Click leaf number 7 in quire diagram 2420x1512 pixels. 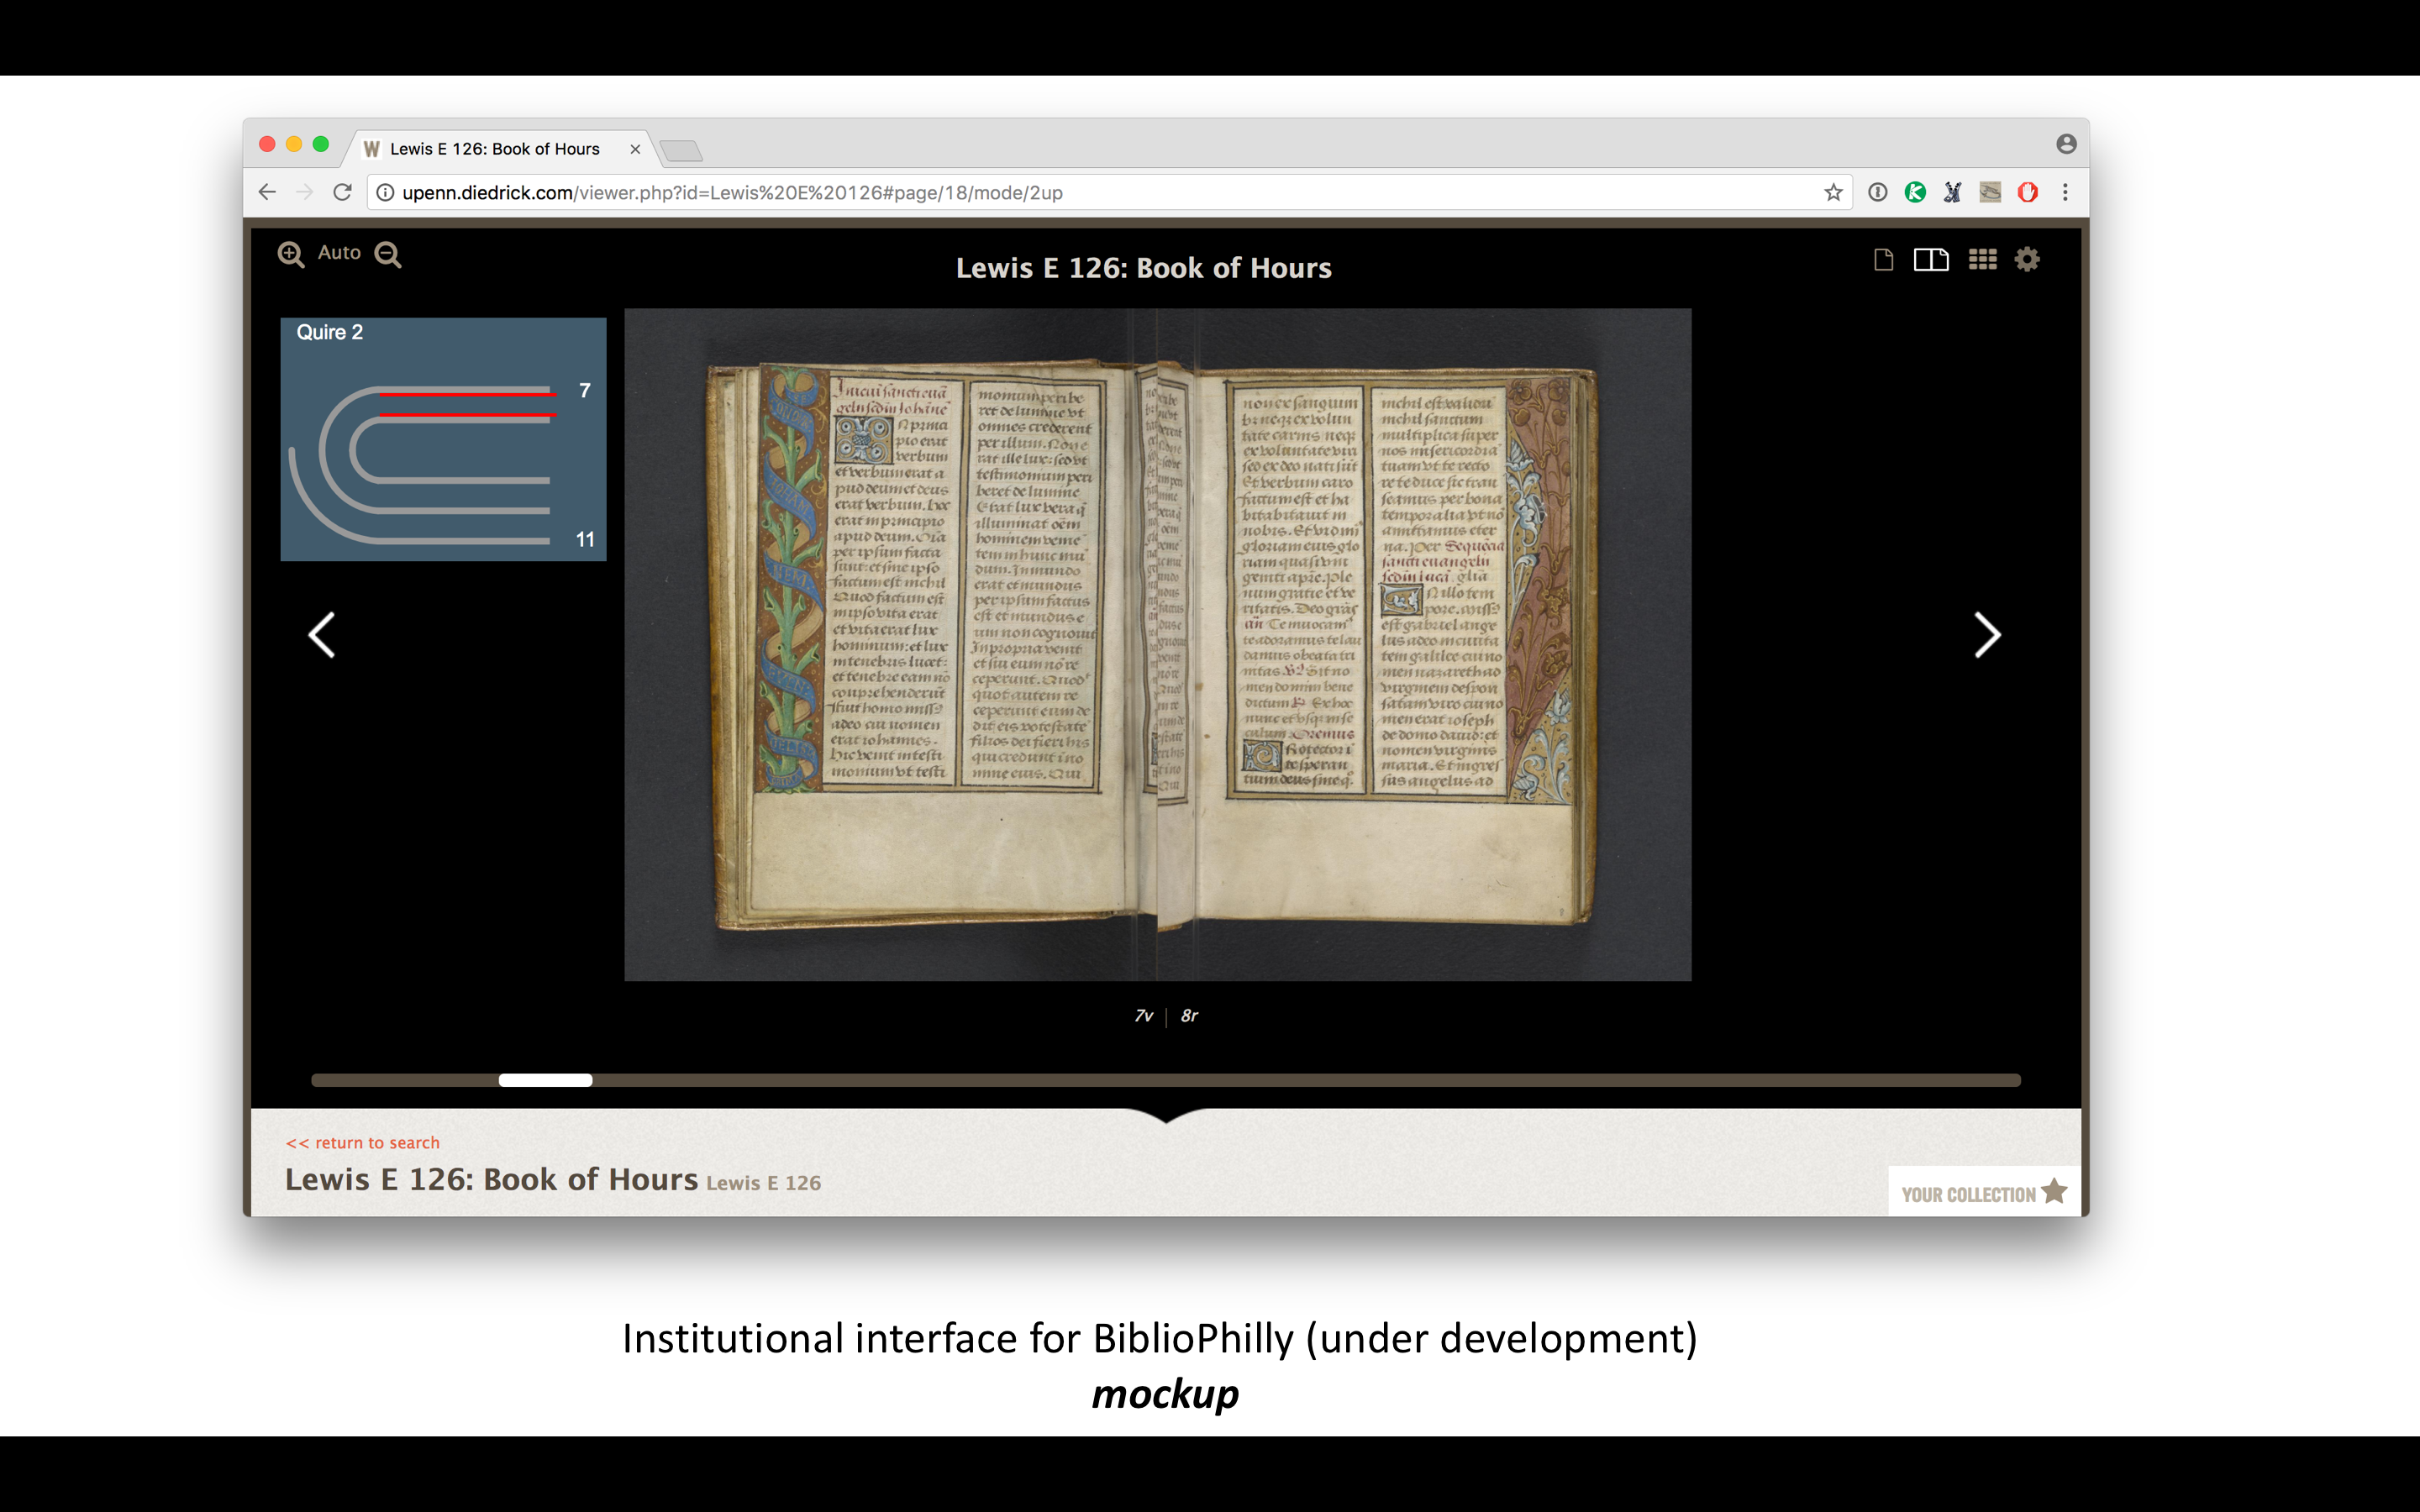[585, 391]
